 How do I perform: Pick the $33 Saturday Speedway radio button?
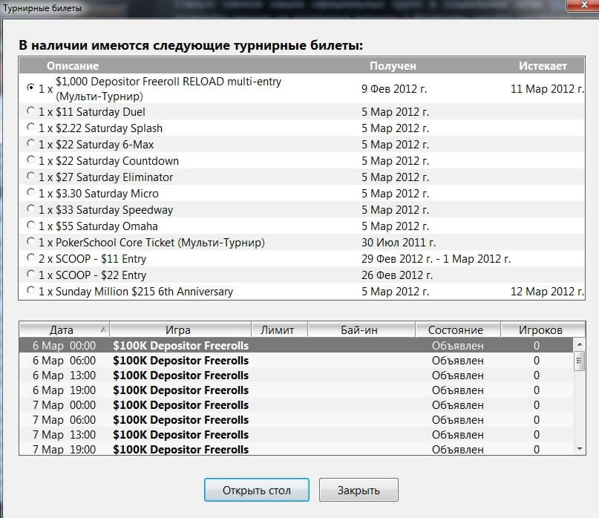point(30,209)
